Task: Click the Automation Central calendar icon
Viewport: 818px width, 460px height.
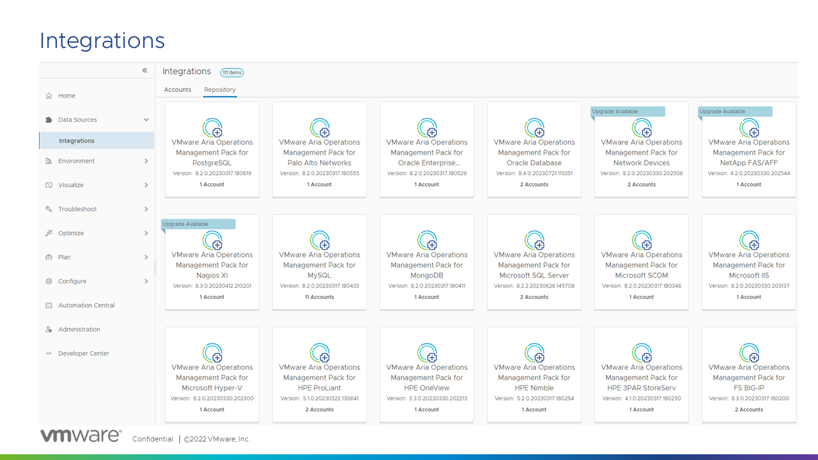Action: tap(49, 305)
